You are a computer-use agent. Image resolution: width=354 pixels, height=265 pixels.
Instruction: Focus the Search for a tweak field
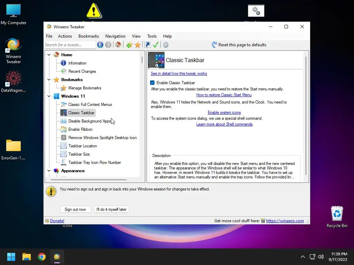(70, 45)
